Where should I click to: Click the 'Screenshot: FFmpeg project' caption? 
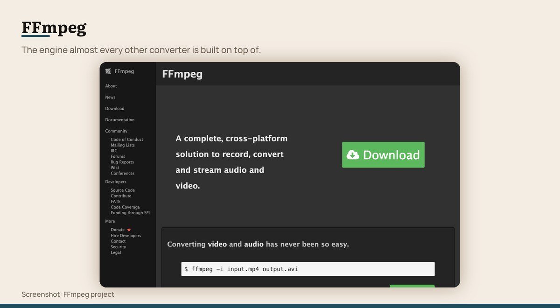click(x=68, y=294)
